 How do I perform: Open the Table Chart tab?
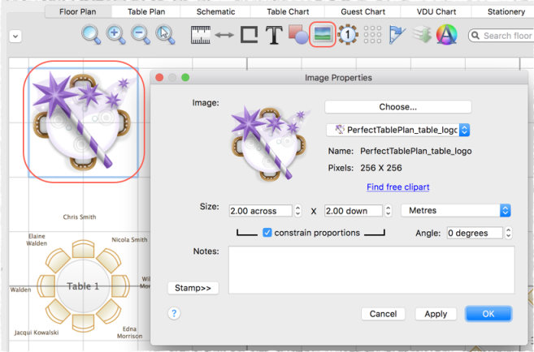(x=288, y=11)
